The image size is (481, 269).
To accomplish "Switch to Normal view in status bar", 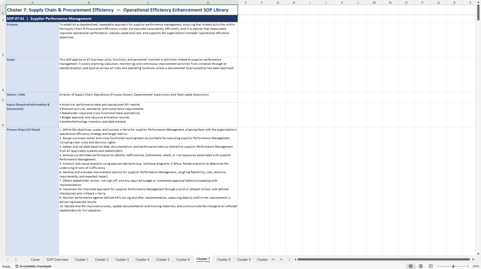I will coord(411,266).
